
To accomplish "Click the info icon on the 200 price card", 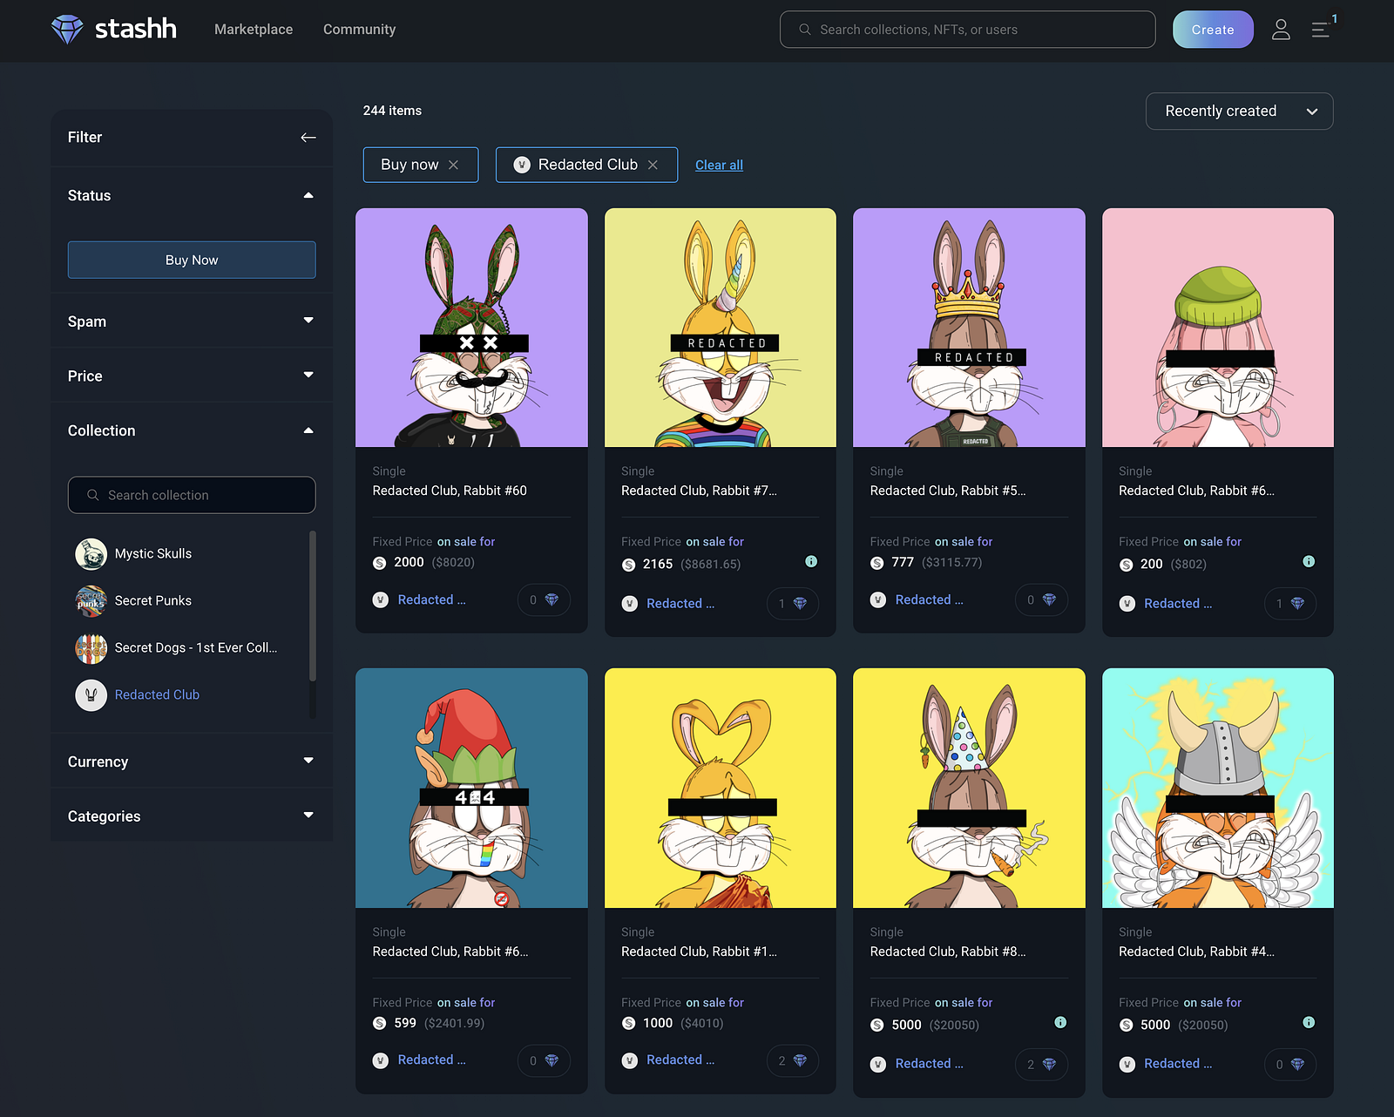I will (x=1309, y=561).
